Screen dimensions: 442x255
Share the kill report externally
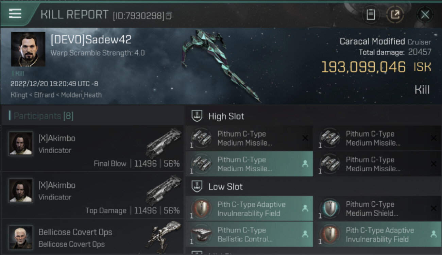[x=395, y=14]
